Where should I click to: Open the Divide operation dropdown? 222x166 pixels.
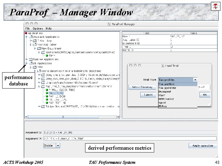point(58,145)
